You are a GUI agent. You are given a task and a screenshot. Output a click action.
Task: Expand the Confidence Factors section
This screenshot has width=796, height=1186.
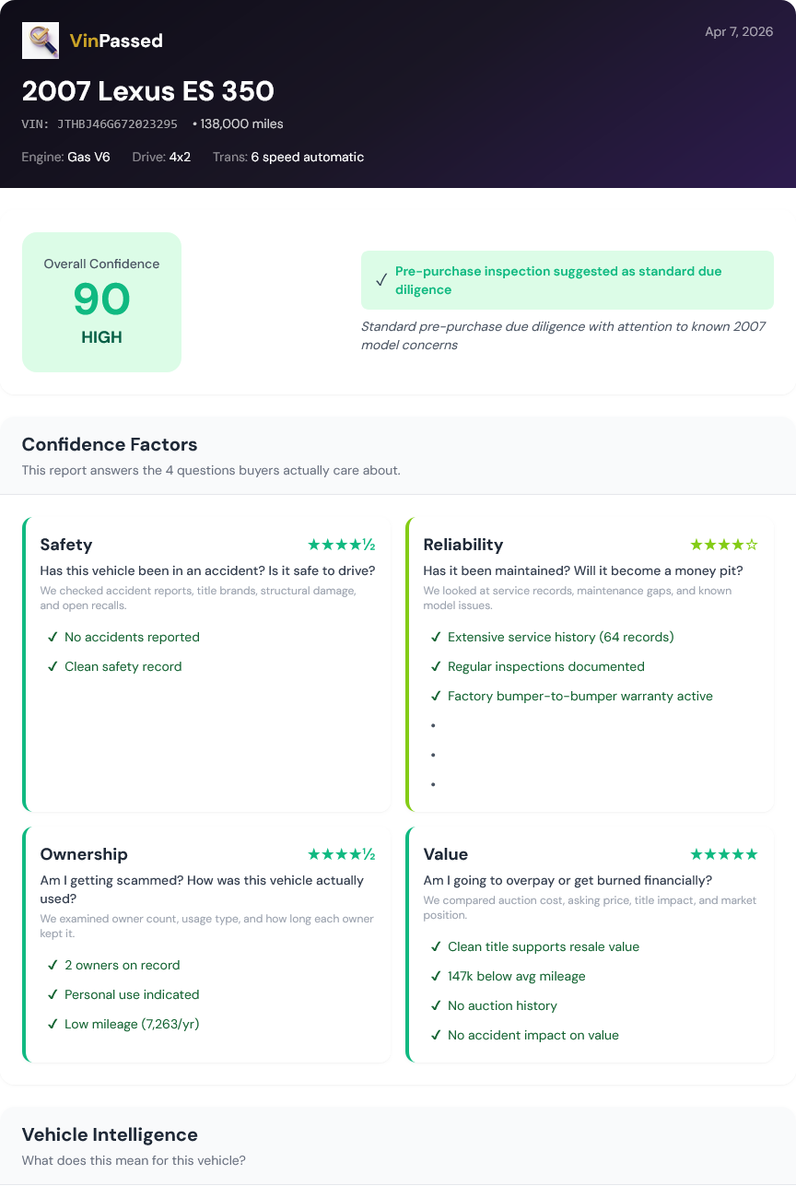pos(110,444)
